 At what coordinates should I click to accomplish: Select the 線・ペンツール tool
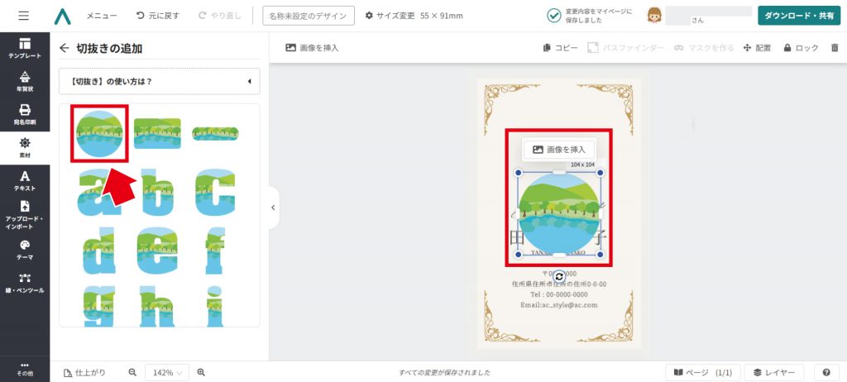click(x=25, y=283)
